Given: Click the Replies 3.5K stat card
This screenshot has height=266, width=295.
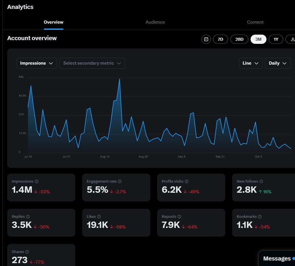Looking at the screenshot, I should [41, 223].
